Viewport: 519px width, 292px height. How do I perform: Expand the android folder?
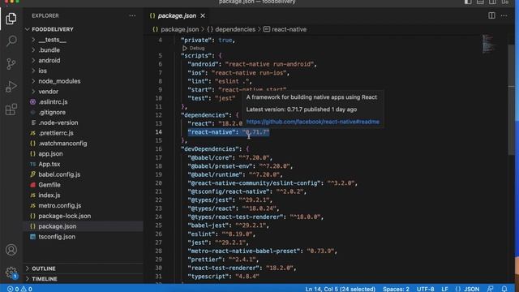(83, 60)
